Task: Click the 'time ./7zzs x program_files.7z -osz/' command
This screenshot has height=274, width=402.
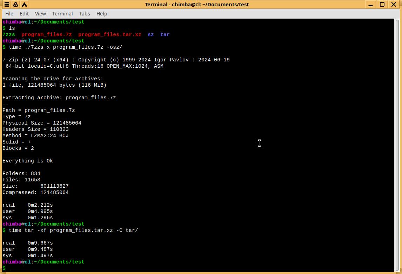Action: tap(66, 47)
